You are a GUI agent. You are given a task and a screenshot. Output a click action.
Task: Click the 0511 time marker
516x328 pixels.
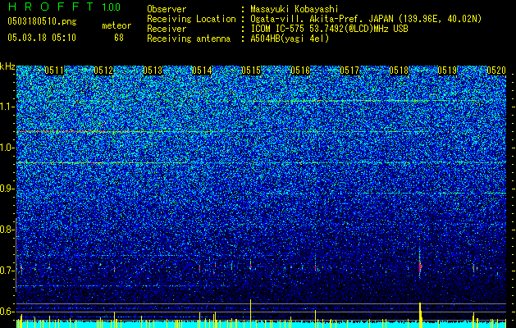[54, 71]
